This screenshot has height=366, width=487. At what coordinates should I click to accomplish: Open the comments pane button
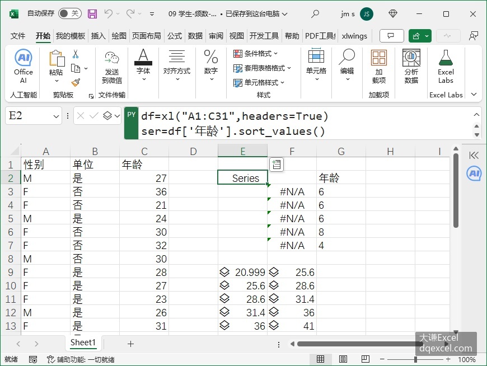click(x=392, y=36)
